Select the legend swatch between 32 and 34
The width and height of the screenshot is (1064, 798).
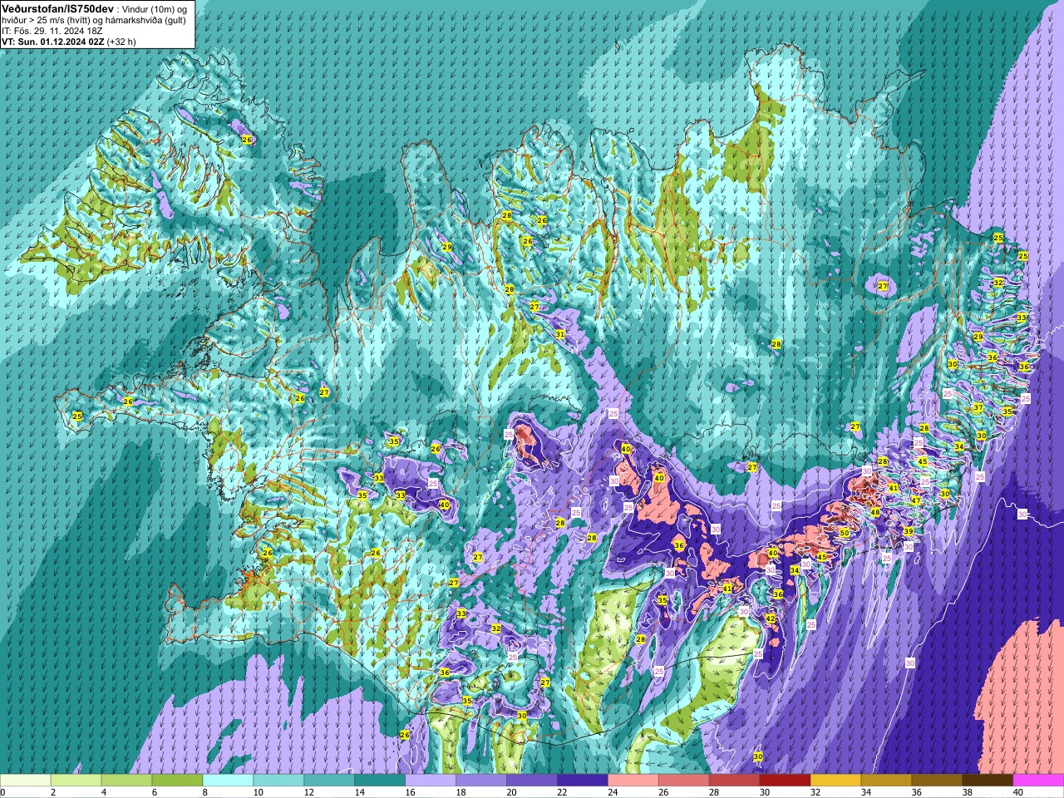(836, 780)
